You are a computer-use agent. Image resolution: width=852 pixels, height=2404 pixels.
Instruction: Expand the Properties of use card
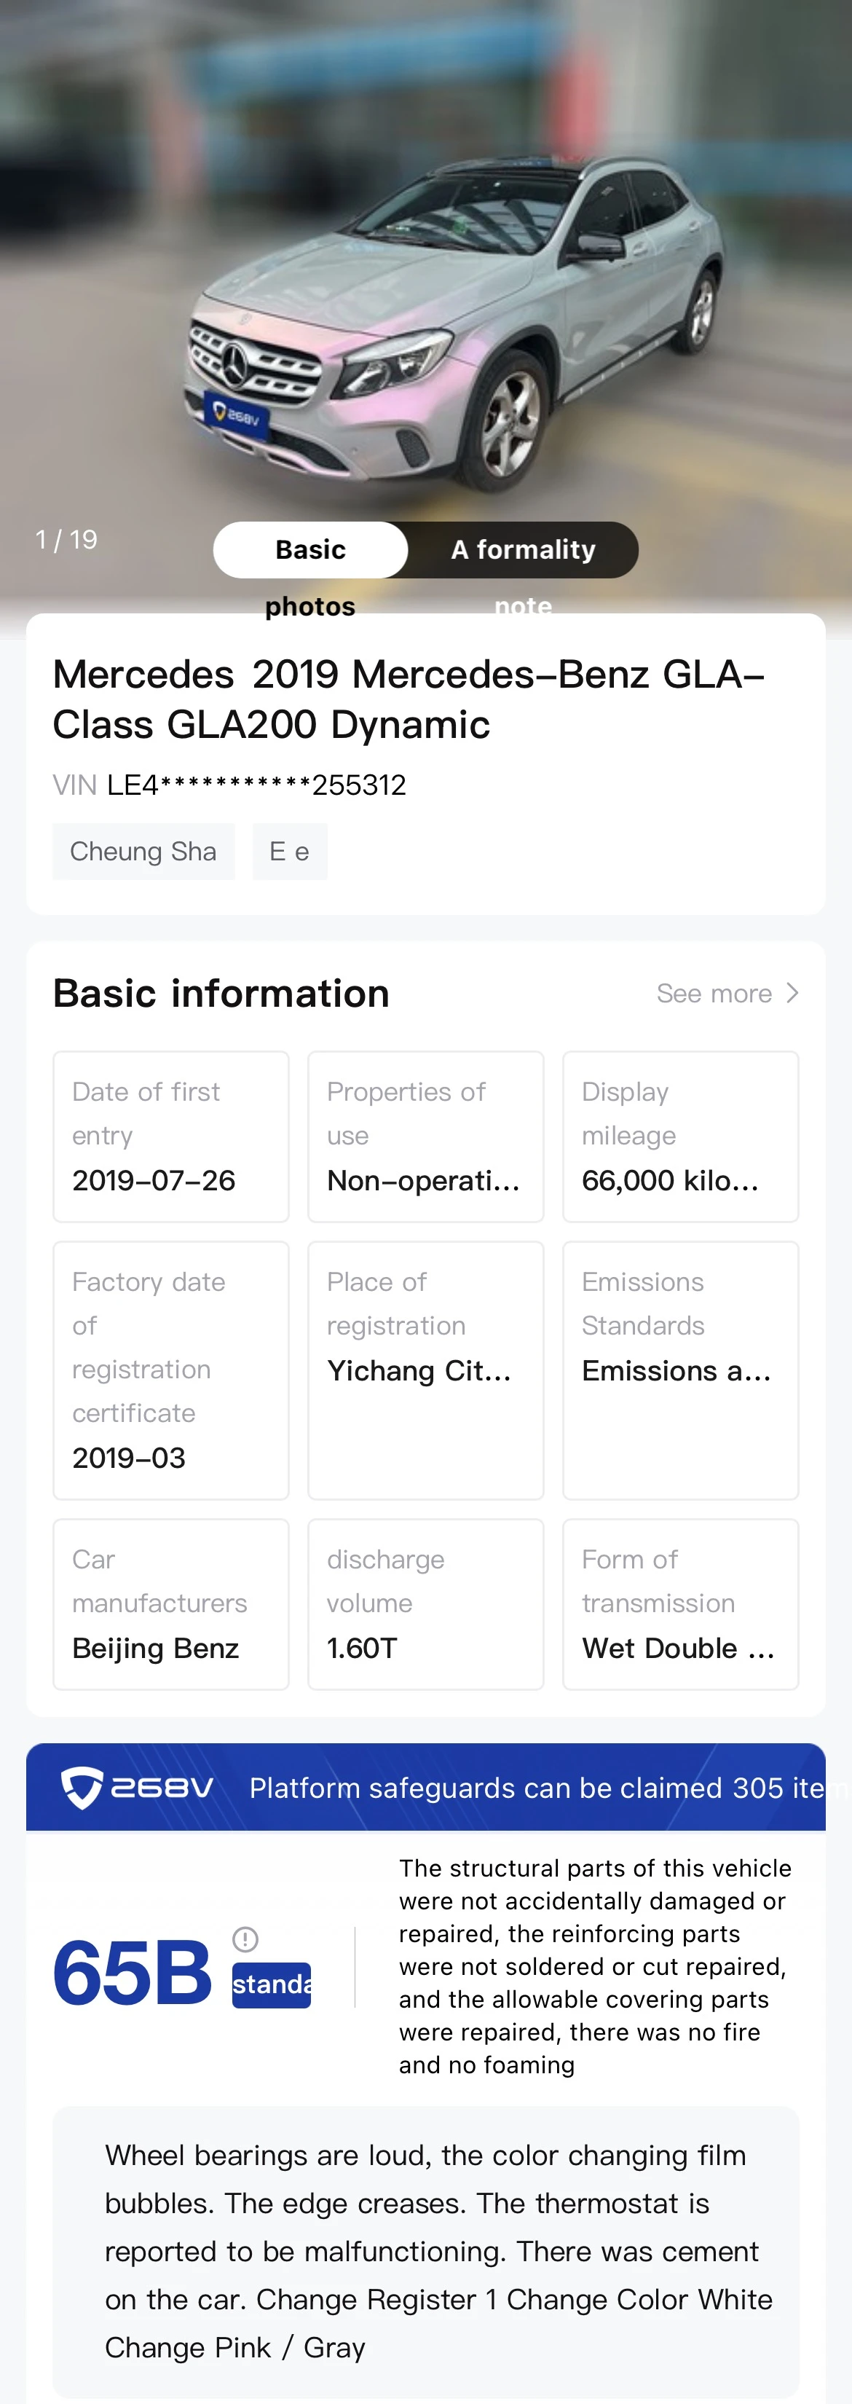coord(425,1136)
